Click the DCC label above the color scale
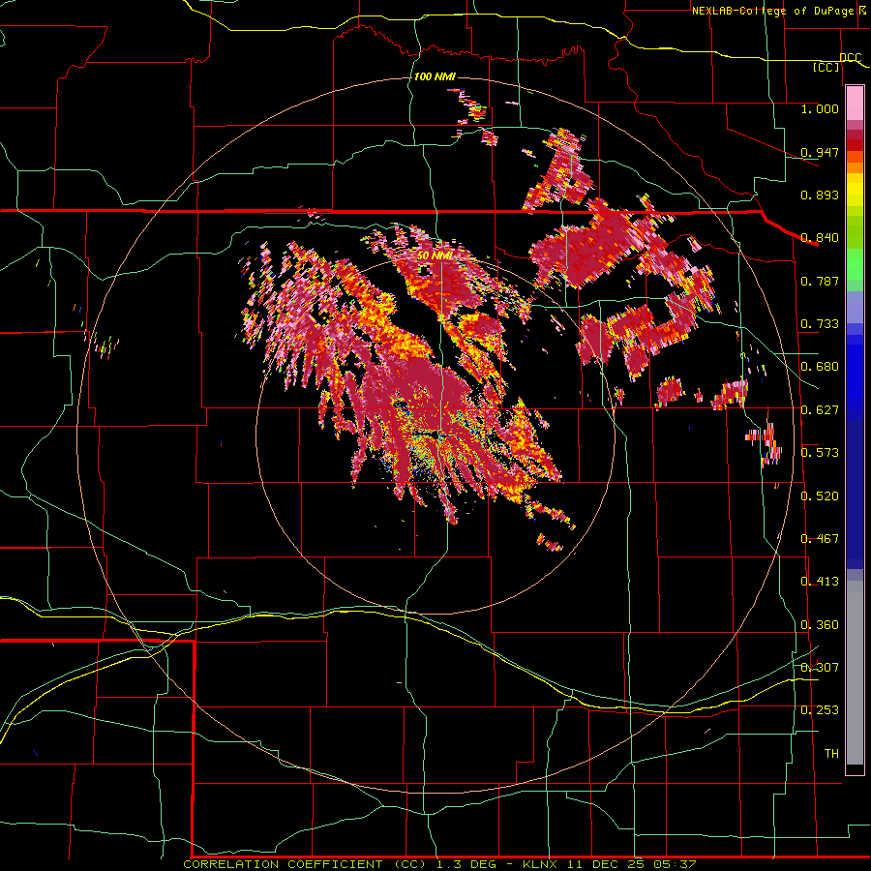Image resolution: width=871 pixels, height=871 pixels. (850, 58)
